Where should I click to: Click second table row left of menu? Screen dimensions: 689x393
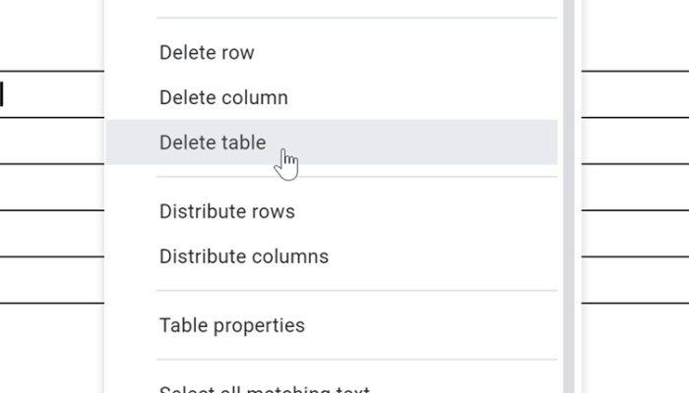coord(49,140)
